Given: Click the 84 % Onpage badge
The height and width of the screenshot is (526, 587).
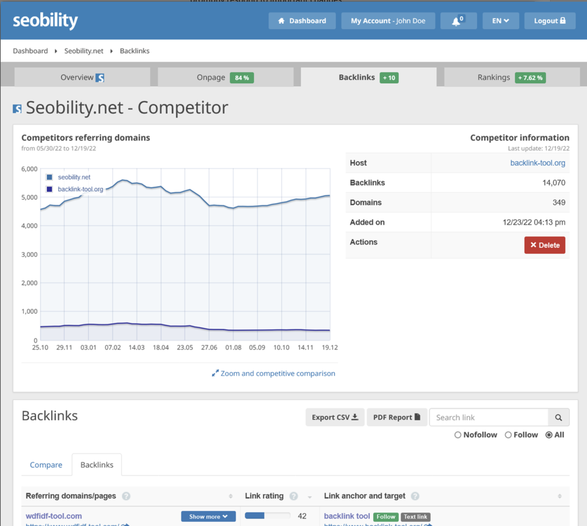Looking at the screenshot, I should [242, 78].
